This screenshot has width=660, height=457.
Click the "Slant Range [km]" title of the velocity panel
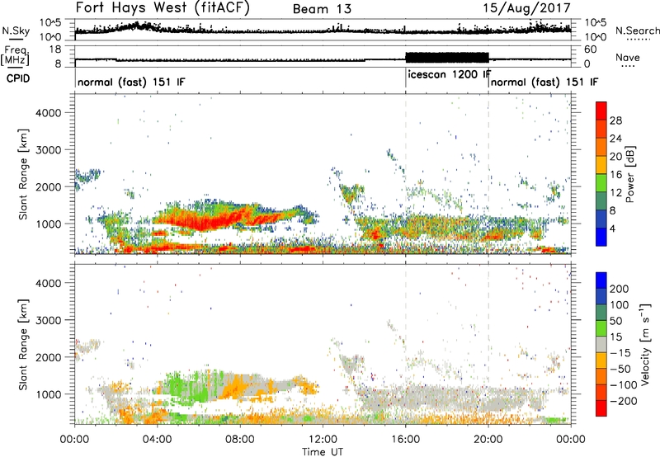tap(23, 345)
